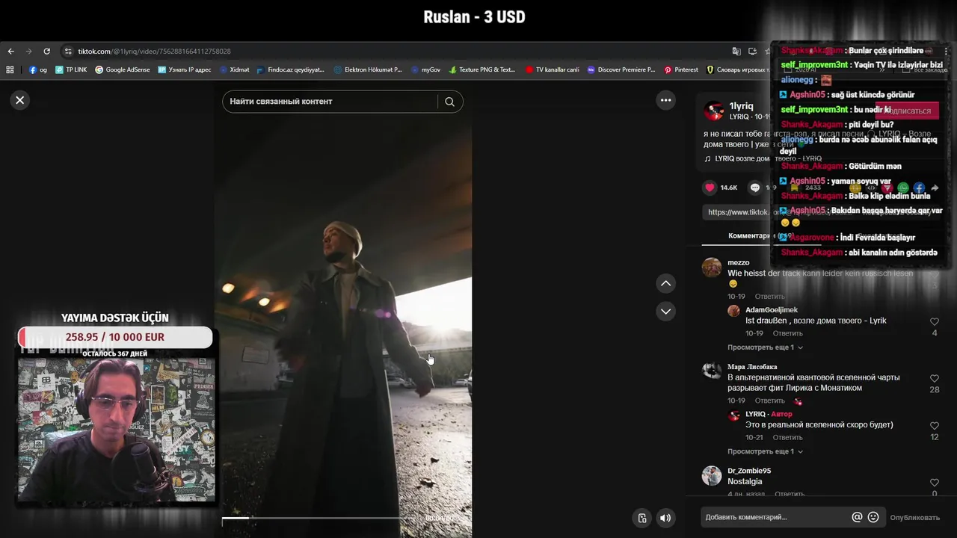Click the 'og' Facebook bookmark
This screenshot has width=957, height=538.
pyautogui.click(x=37, y=69)
